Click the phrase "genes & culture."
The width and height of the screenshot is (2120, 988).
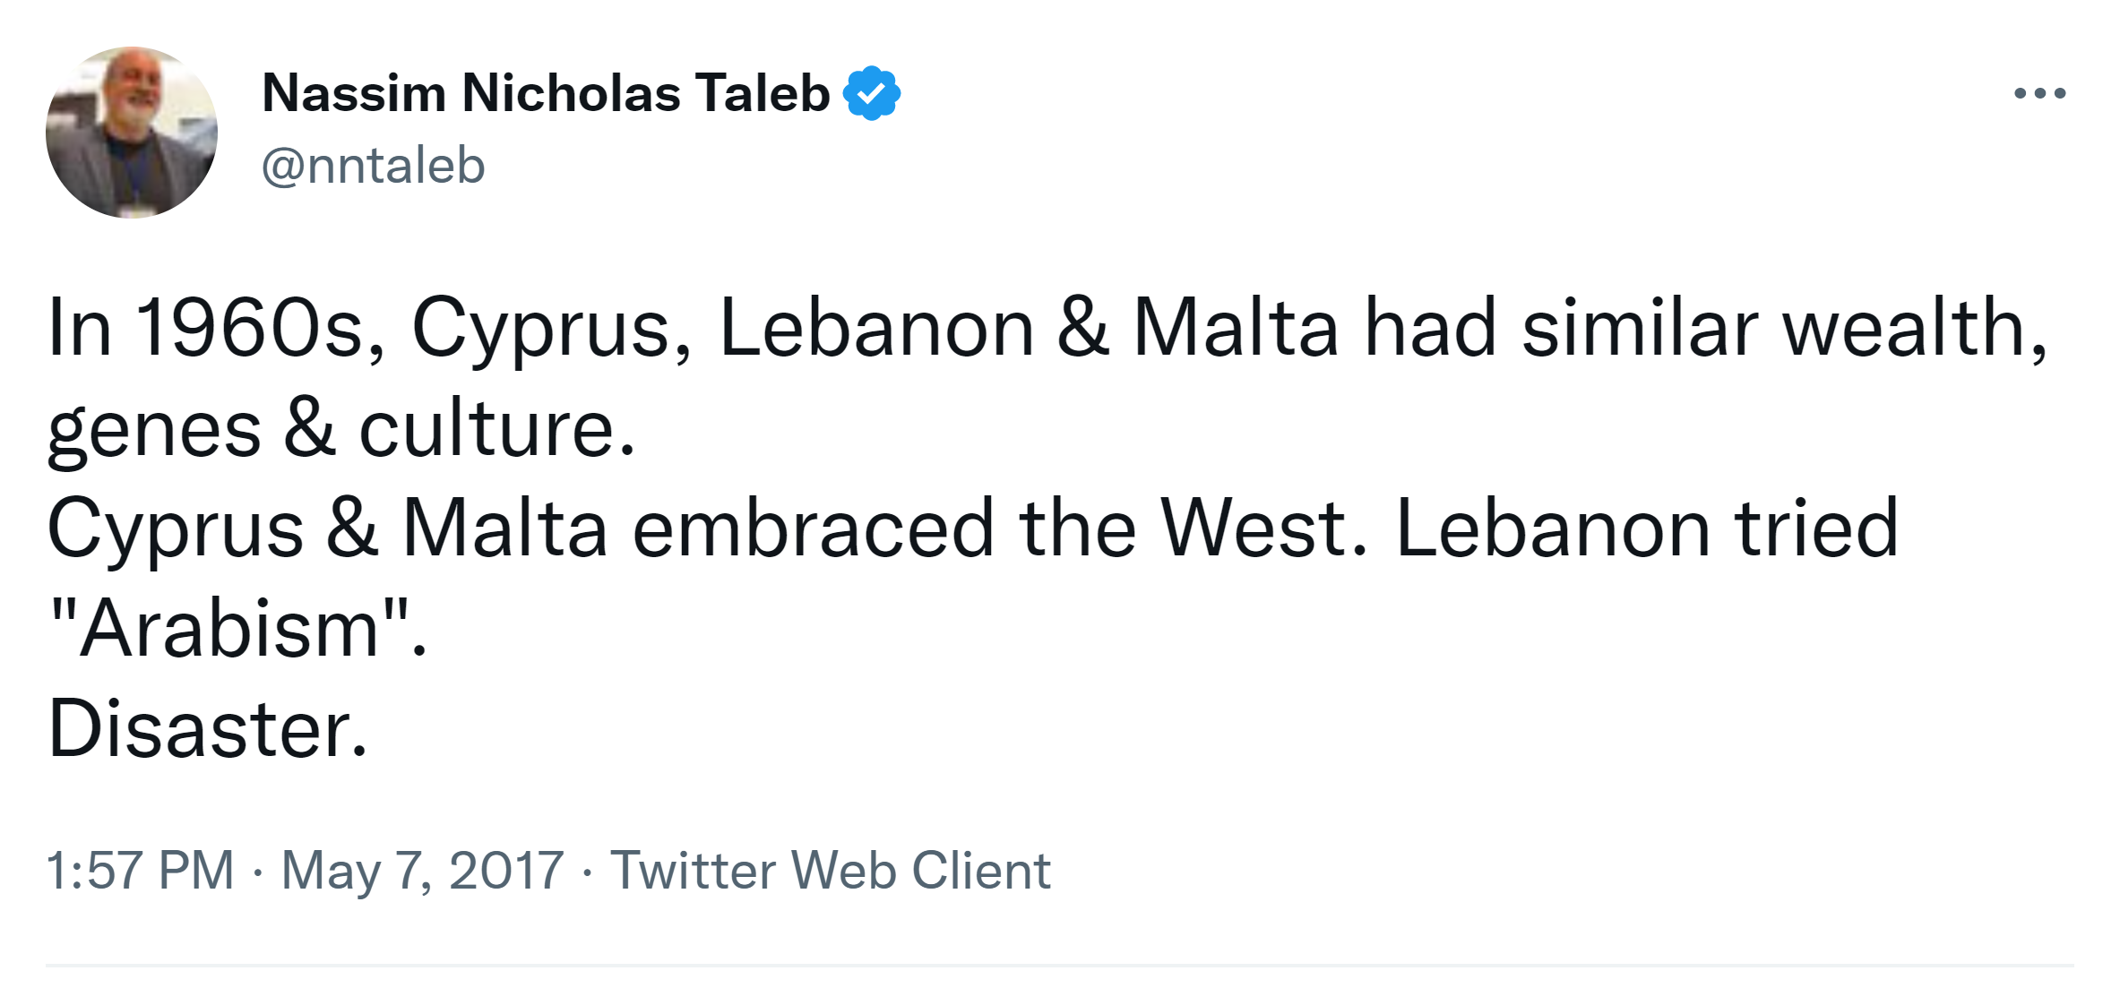340,428
